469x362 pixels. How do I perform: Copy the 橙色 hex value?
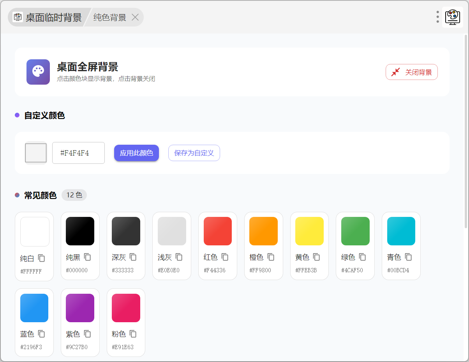271,257
